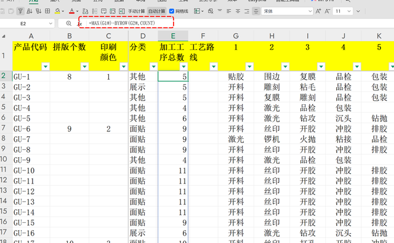Expand the Name Box E2 dropdown
Viewport: 394px width, 243px height.
click(x=50, y=23)
